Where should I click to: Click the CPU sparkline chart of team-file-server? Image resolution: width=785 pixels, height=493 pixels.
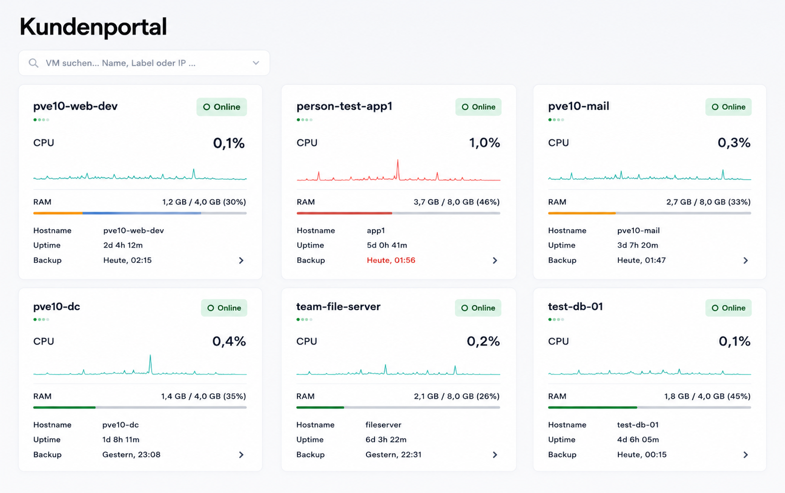[398, 370]
